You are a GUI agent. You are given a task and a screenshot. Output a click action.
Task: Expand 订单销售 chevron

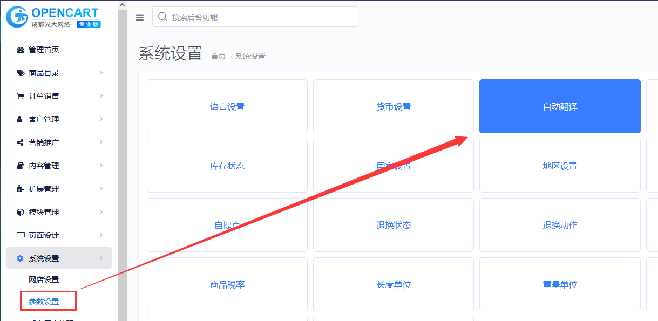[101, 96]
